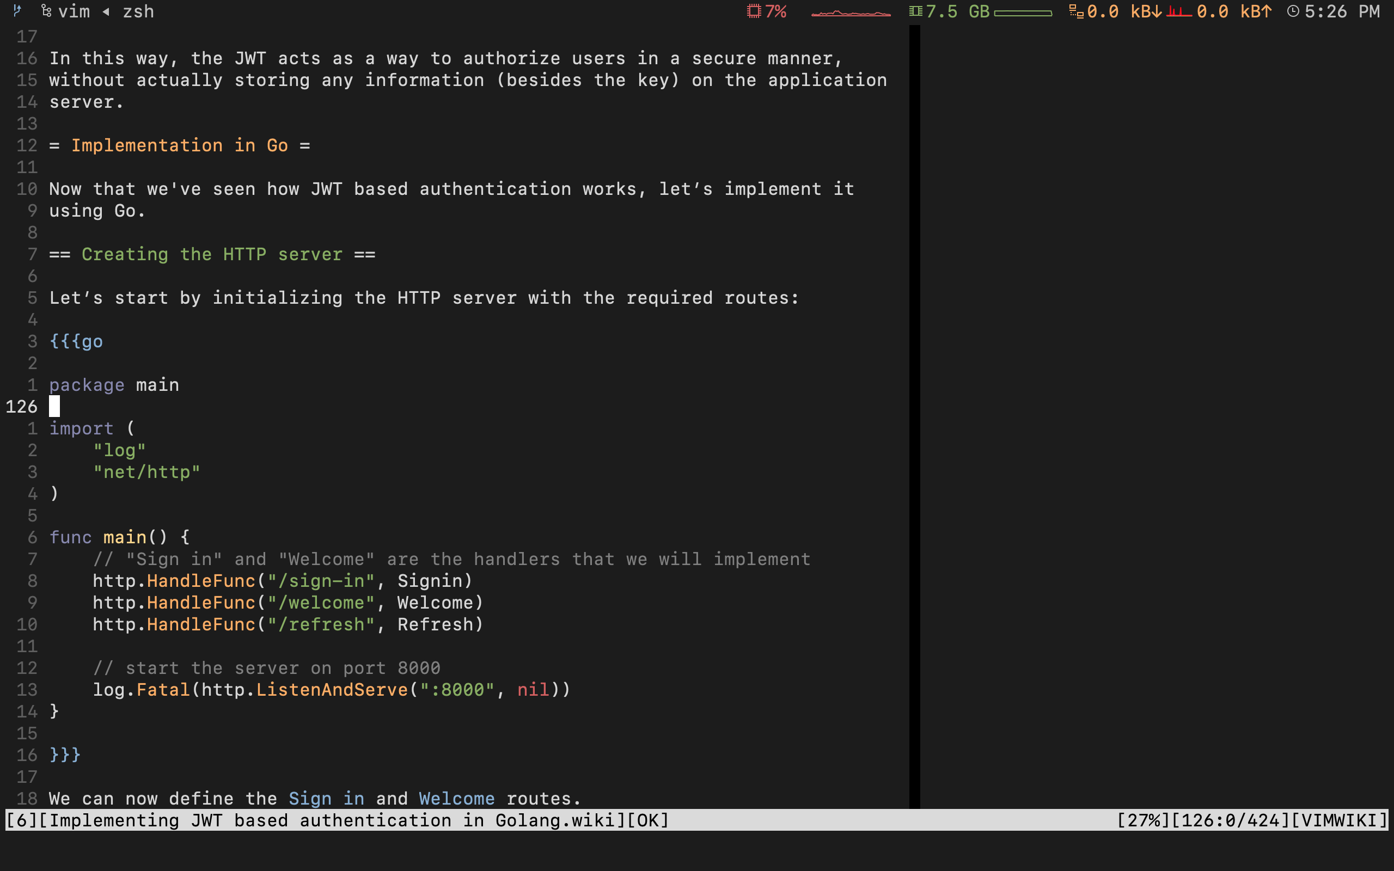The height and width of the screenshot is (871, 1394).
Task: Follow the 'Welcome' wiki link
Action: (456, 799)
